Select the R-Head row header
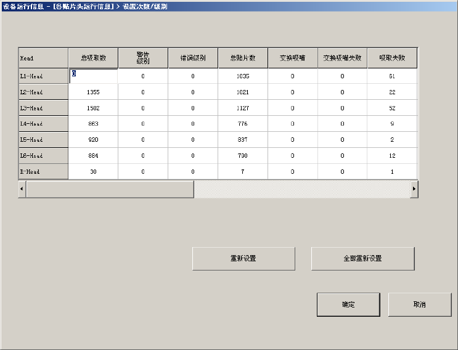Viewport: 458px width, 350px height. point(43,172)
